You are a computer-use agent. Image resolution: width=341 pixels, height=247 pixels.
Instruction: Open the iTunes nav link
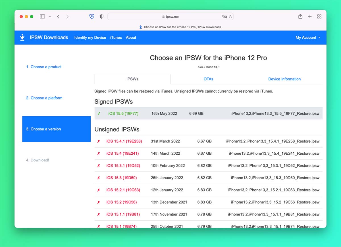tap(116, 38)
